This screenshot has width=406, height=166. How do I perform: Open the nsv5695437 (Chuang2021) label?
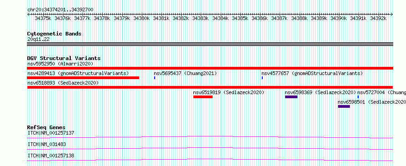185,73
